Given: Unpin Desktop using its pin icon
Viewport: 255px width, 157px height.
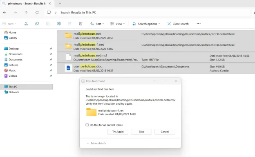Looking at the screenshot, I should point(51,49).
